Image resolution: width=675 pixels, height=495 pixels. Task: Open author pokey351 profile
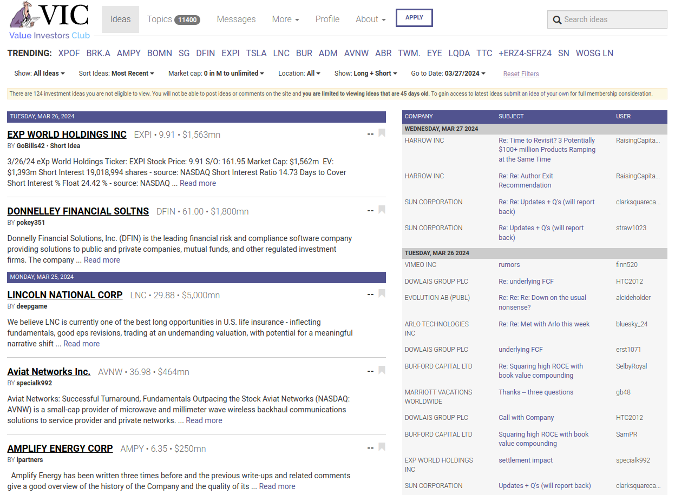coord(31,223)
